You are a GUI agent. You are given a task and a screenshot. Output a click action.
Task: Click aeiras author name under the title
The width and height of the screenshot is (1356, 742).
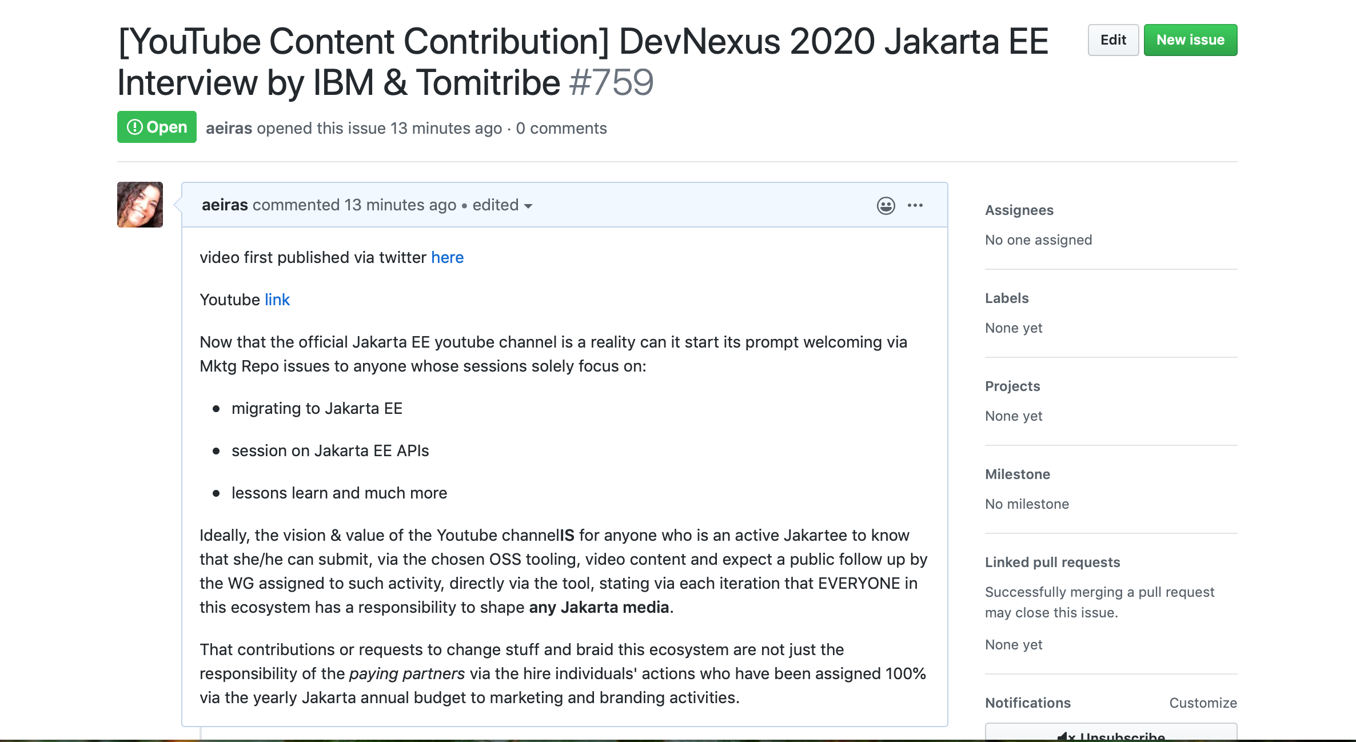(x=229, y=129)
